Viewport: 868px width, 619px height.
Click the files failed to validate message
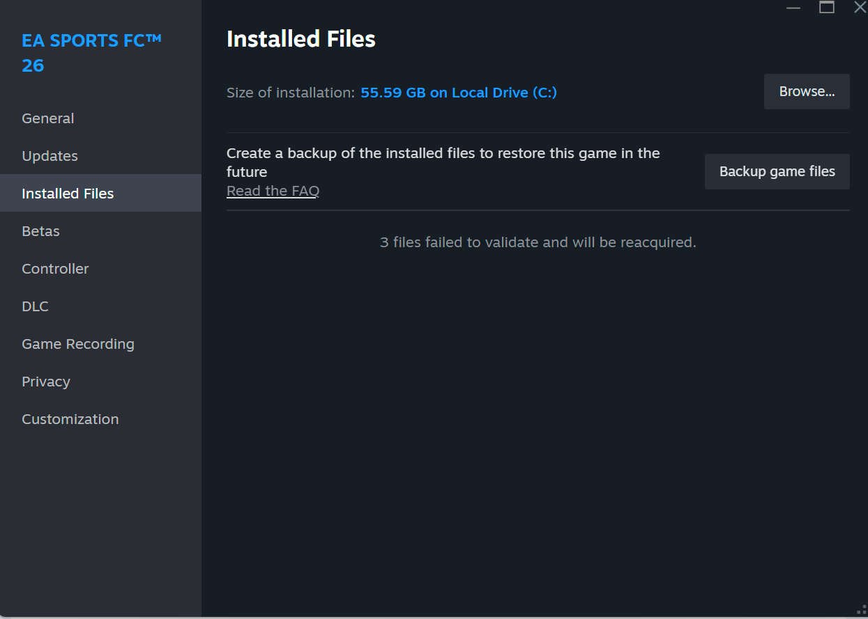[x=538, y=242]
